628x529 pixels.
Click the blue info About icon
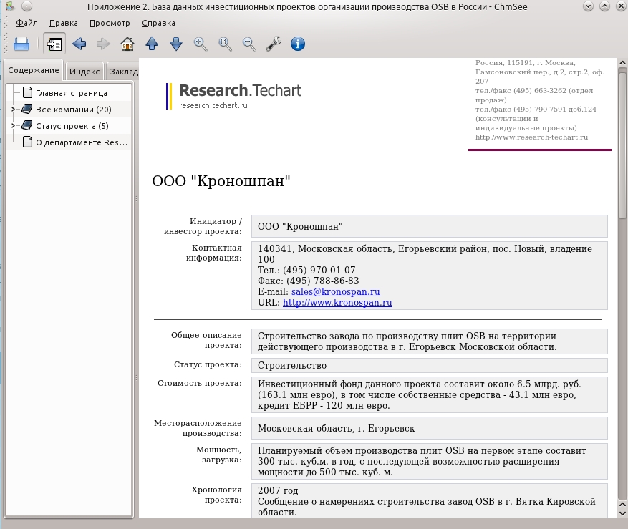(x=298, y=44)
